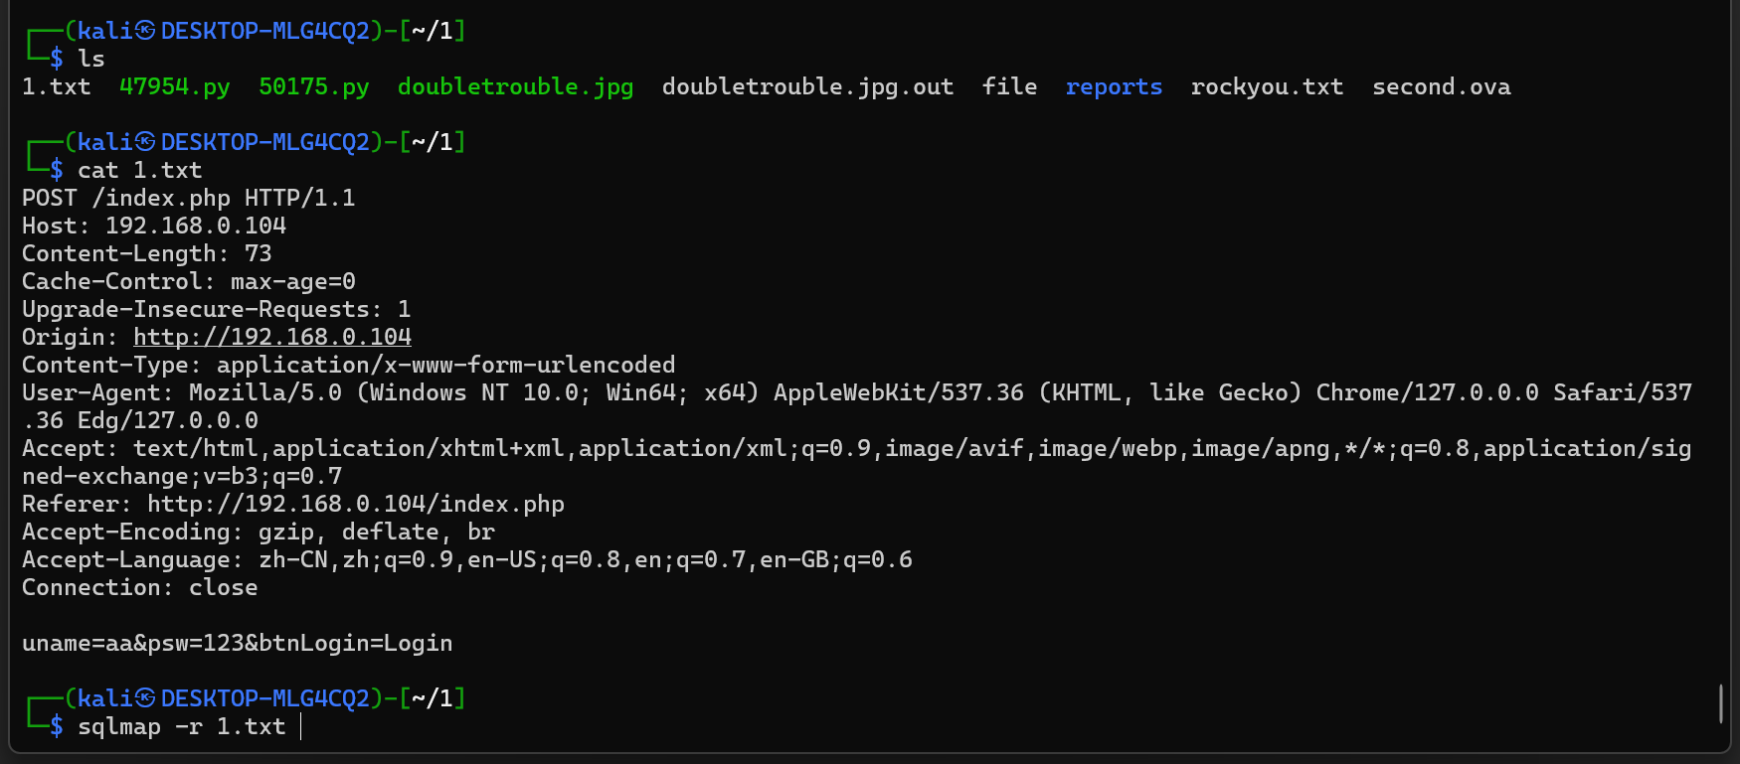Click the .36 Edg/127.0.0.0 wrapped line

(x=140, y=421)
